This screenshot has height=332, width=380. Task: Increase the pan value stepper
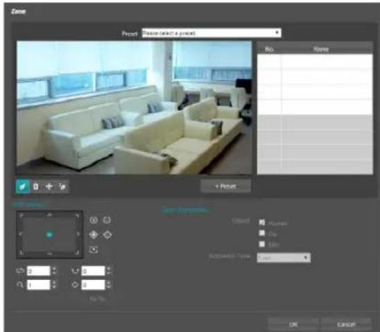(x=54, y=268)
